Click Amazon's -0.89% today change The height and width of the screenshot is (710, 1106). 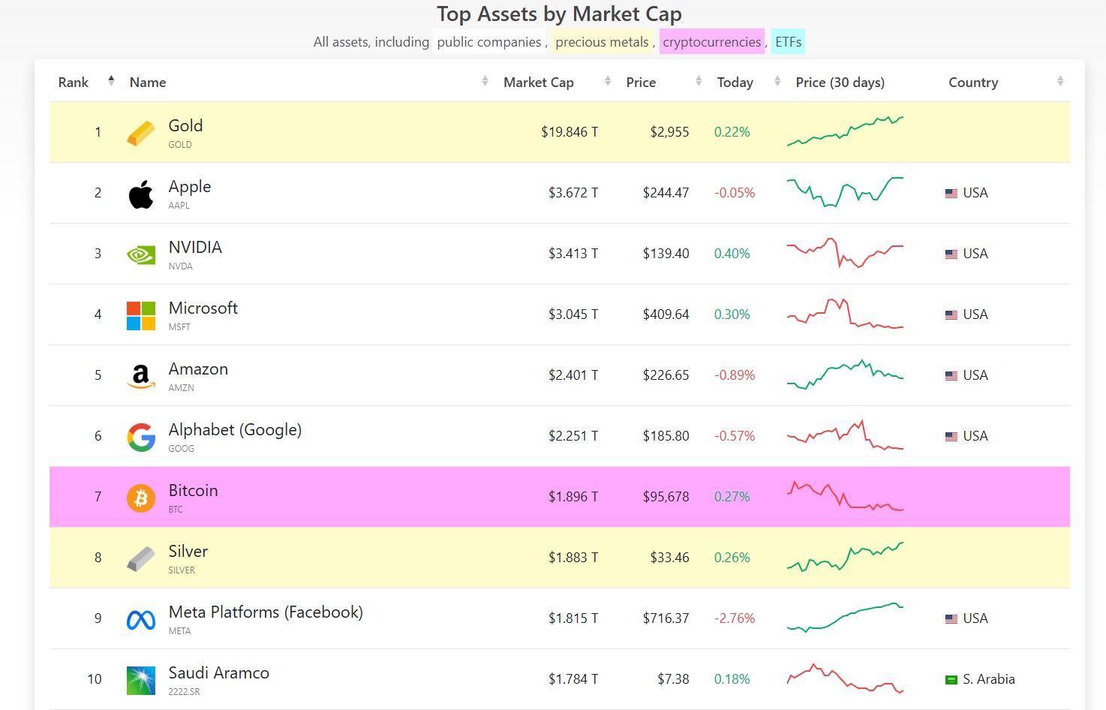click(735, 375)
